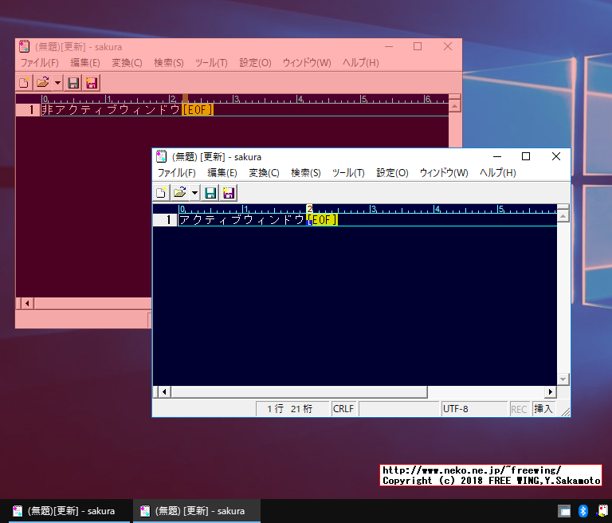
Task: Click [EOF] marker in inactive pink editor
Action: click(198, 110)
